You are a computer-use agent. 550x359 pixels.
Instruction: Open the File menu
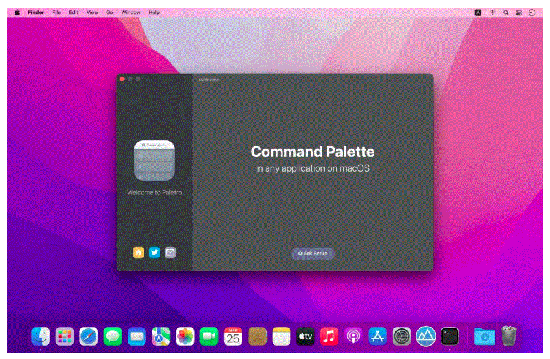[56, 12]
